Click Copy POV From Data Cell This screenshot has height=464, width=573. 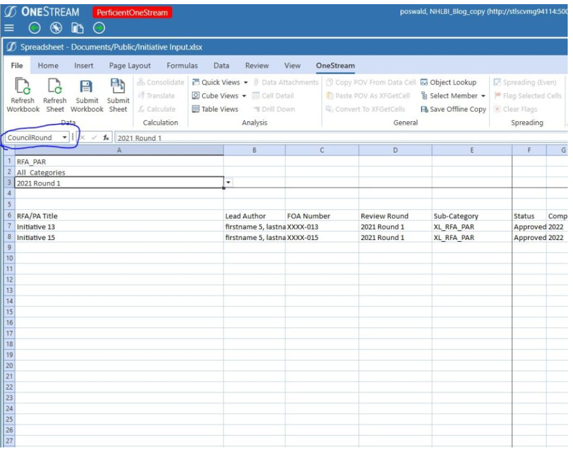click(x=371, y=83)
